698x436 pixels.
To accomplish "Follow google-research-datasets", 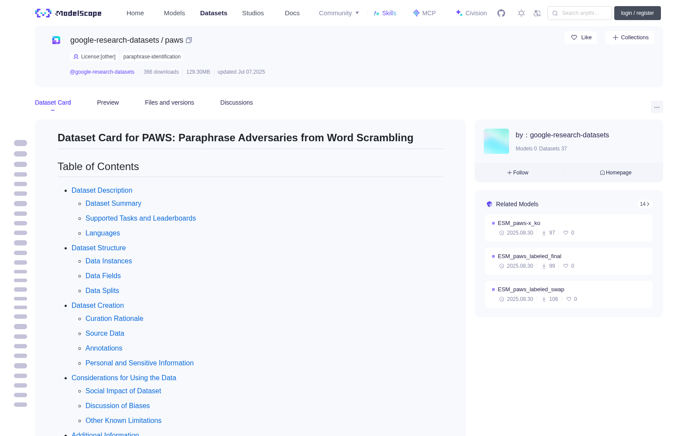I will 518,173.
